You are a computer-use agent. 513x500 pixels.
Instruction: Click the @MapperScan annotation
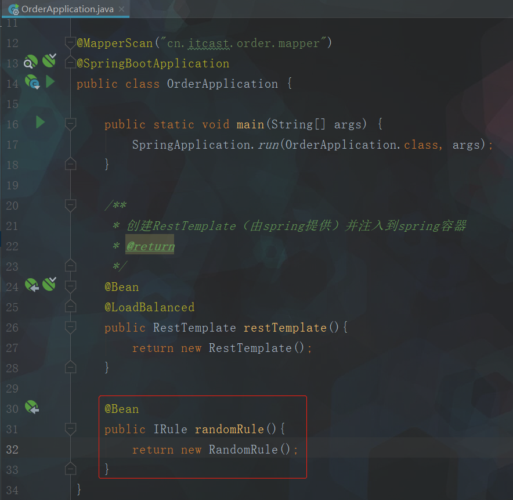click(x=114, y=43)
